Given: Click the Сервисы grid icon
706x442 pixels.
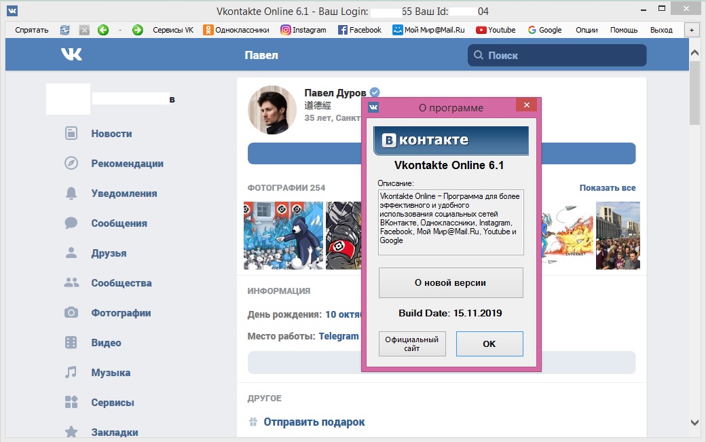Looking at the screenshot, I should tap(71, 402).
